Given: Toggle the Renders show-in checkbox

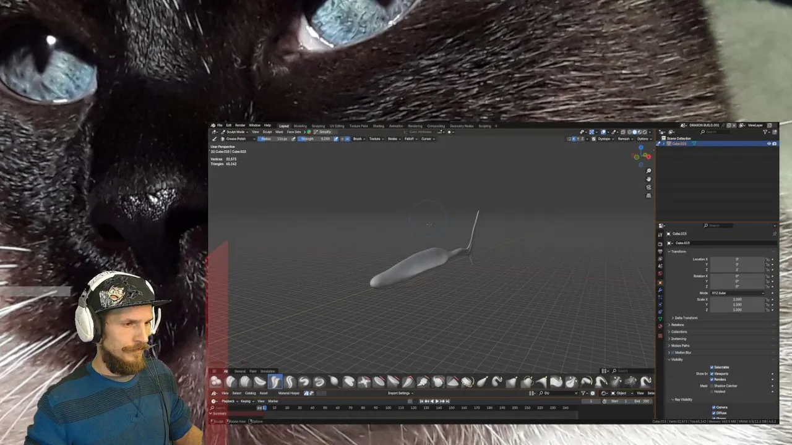Looking at the screenshot, I should point(712,379).
